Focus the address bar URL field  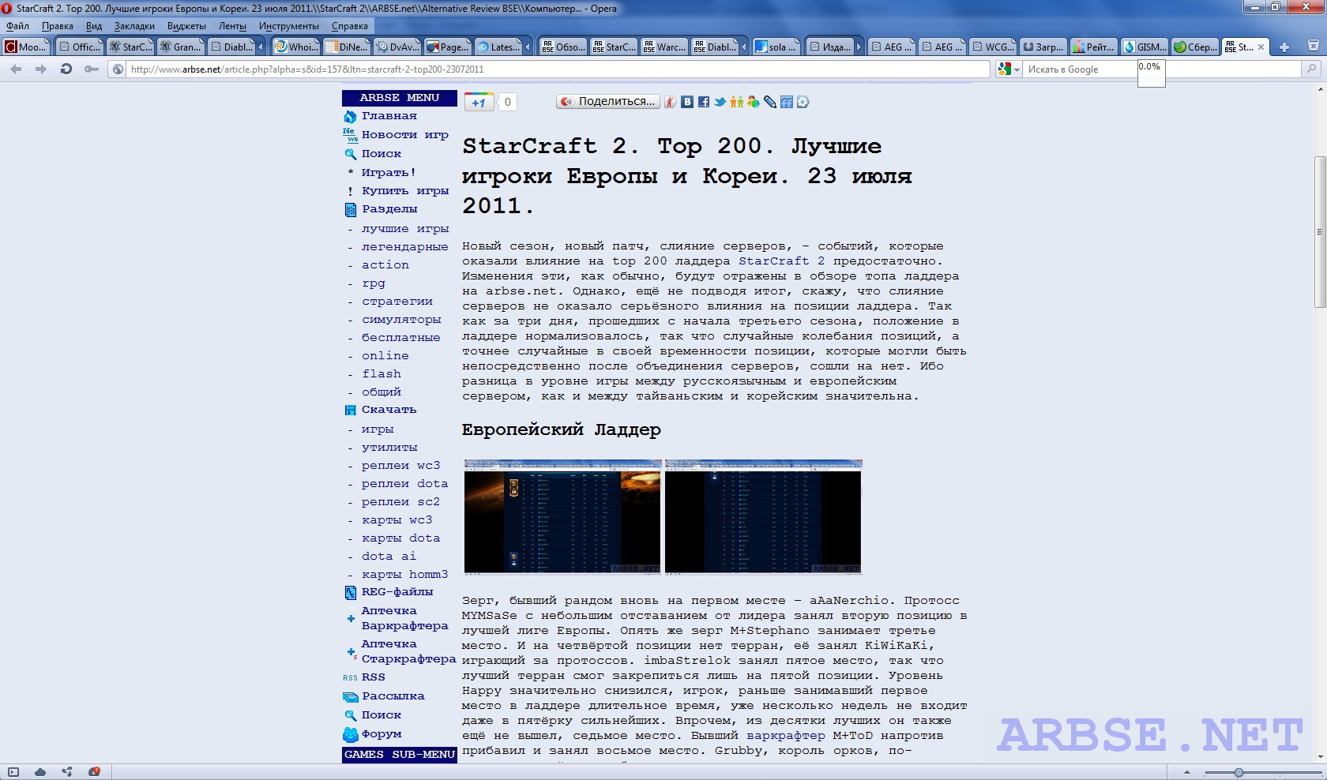tap(558, 69)
